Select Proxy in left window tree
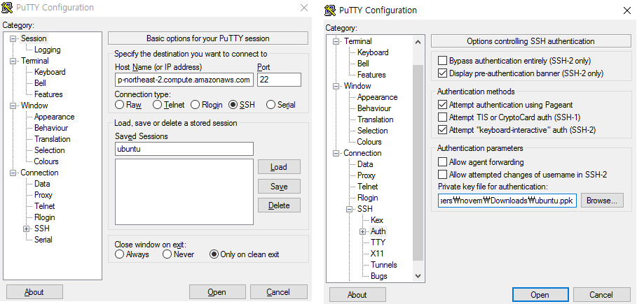The height and width of the screenshot is (304, 637). click(43, 195)
